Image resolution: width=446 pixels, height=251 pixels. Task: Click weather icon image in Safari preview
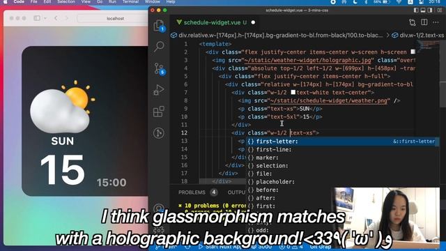click(x=63, y=107)
